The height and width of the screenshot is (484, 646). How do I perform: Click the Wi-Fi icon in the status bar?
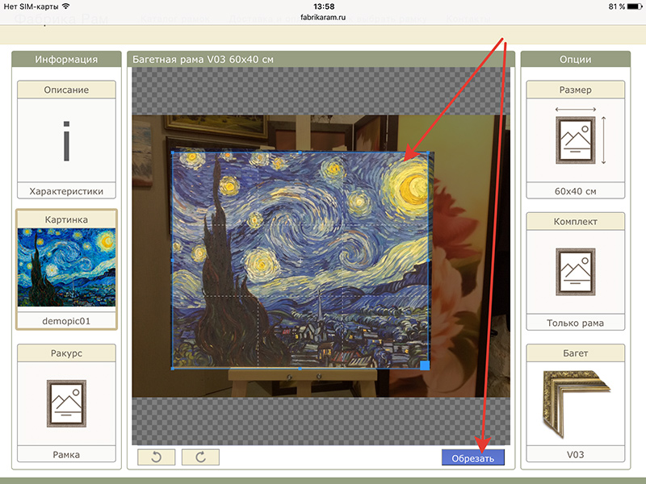tap(66, 6)
